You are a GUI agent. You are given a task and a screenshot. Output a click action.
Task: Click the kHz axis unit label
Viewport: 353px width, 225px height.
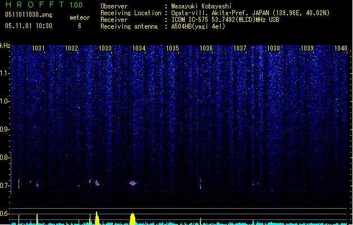[x=5, y=46]
